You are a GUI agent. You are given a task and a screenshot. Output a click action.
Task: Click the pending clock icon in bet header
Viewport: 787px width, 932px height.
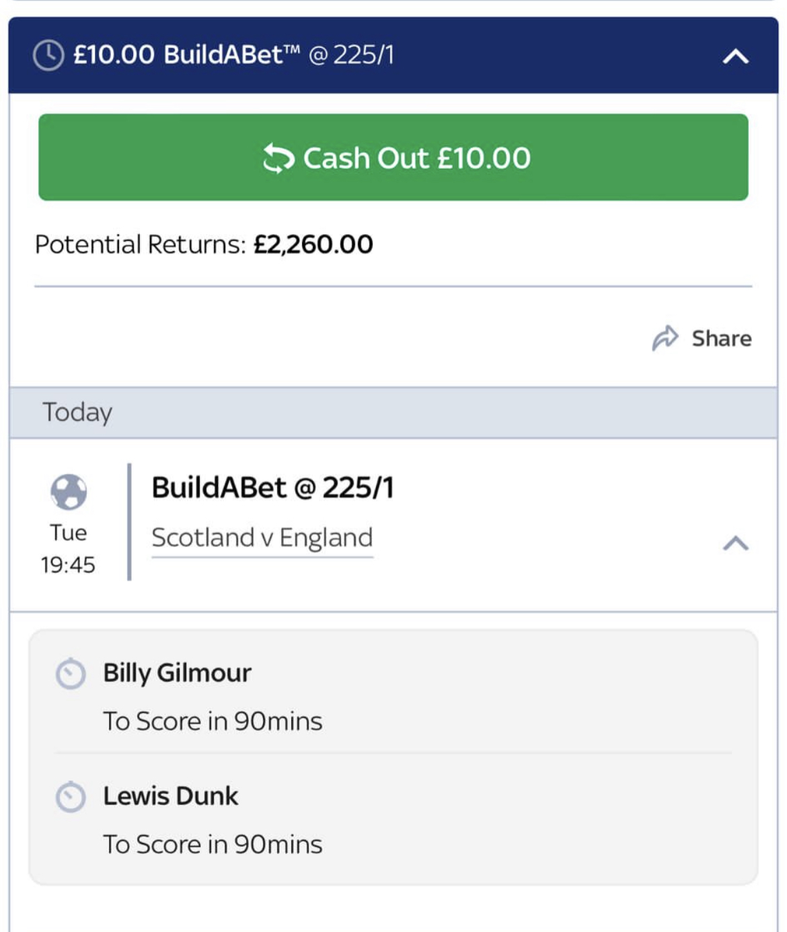[x=48, y=55]
